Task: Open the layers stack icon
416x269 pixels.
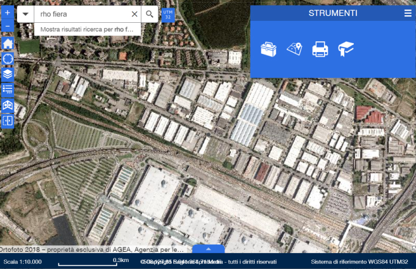Action: pyautogui.click(x=8, y=74)
